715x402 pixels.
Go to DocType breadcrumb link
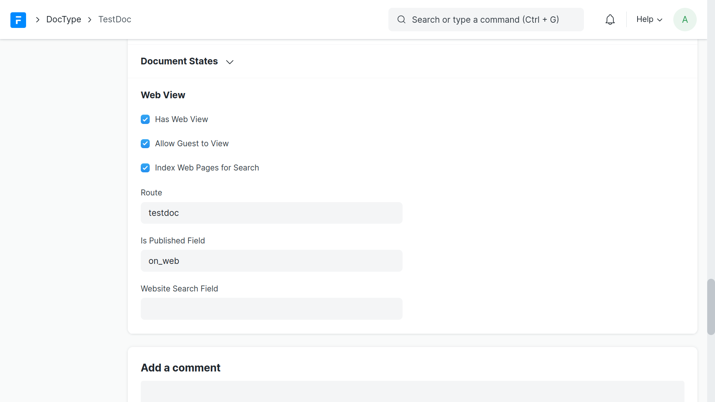[64, 20]
